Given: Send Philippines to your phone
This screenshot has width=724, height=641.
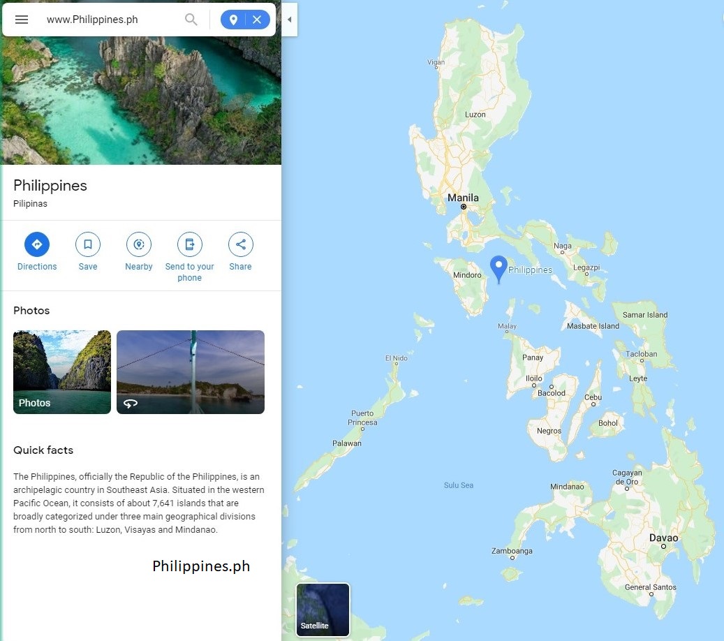Looking at the screenshot, I should tap(189, 257).
